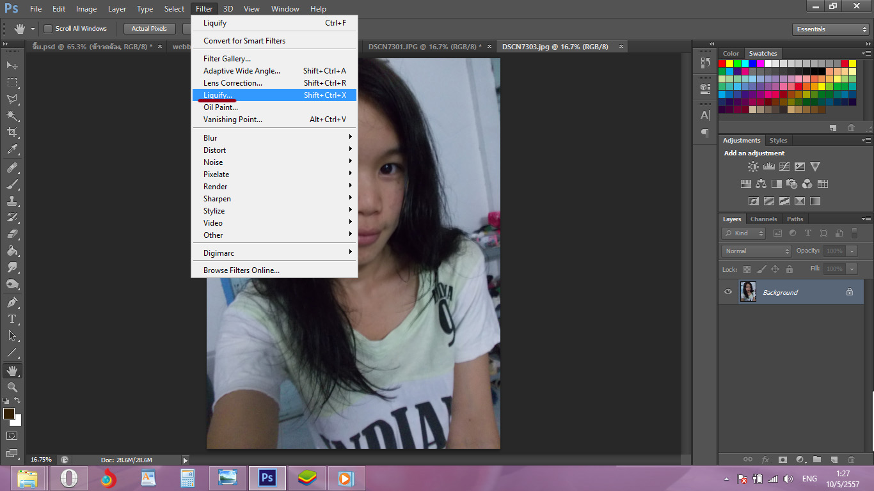Screen dimensions: 874x491
Task: Click the foreground color swatch
Action: point(9,414)
